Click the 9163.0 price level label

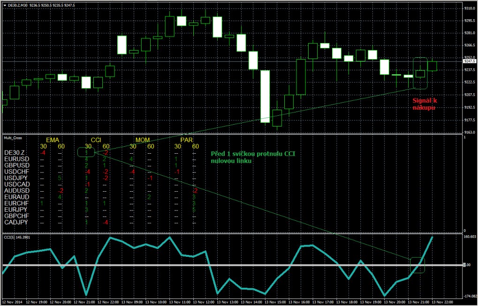click(x=470, y=132)
